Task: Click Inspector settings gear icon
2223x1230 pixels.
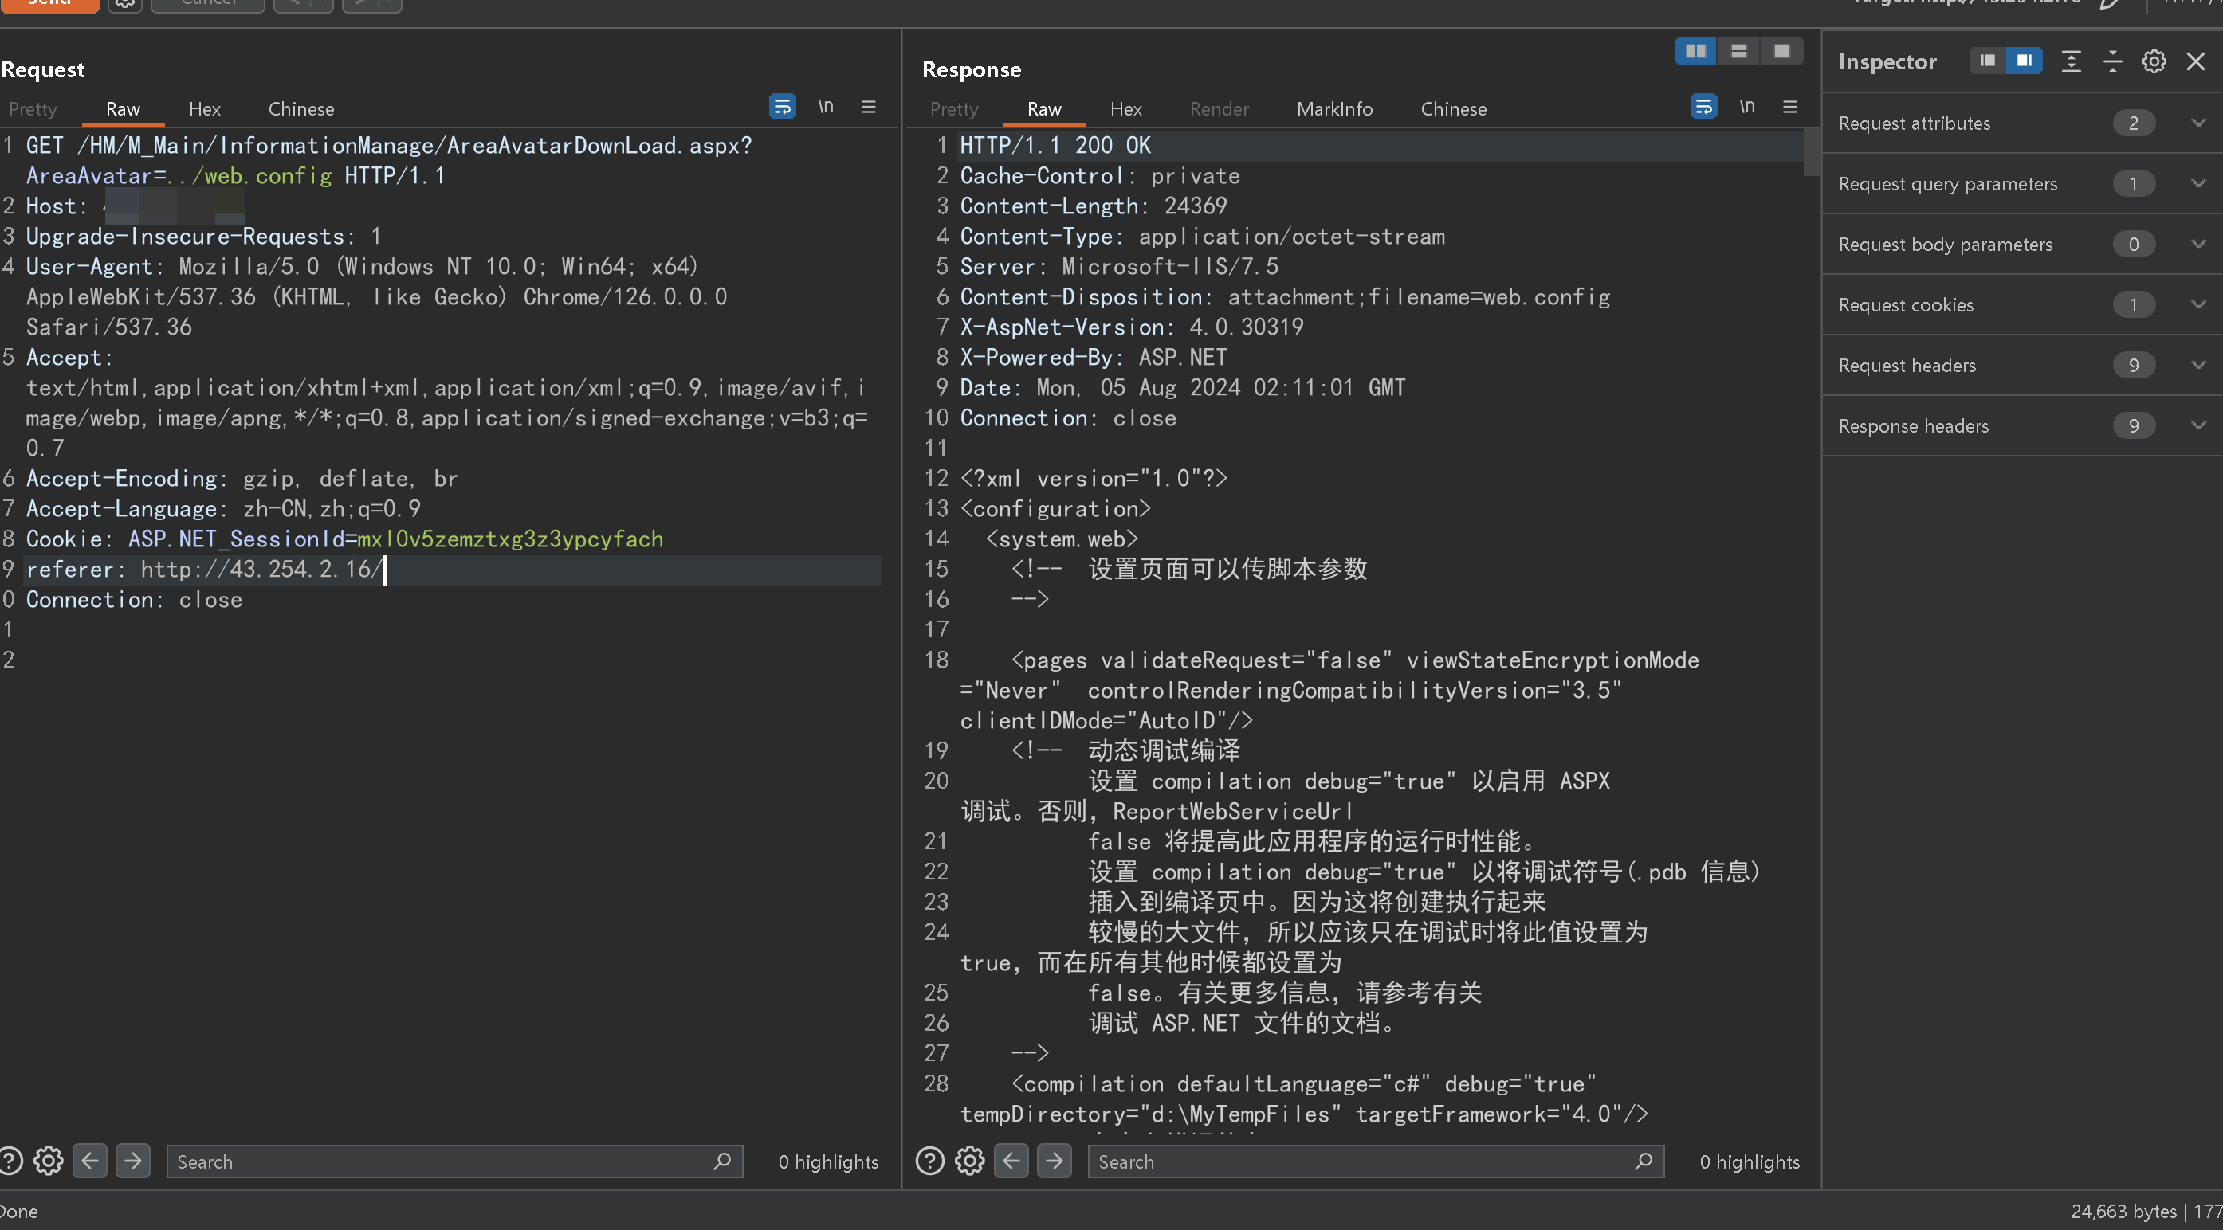Action: (2153, 61)
